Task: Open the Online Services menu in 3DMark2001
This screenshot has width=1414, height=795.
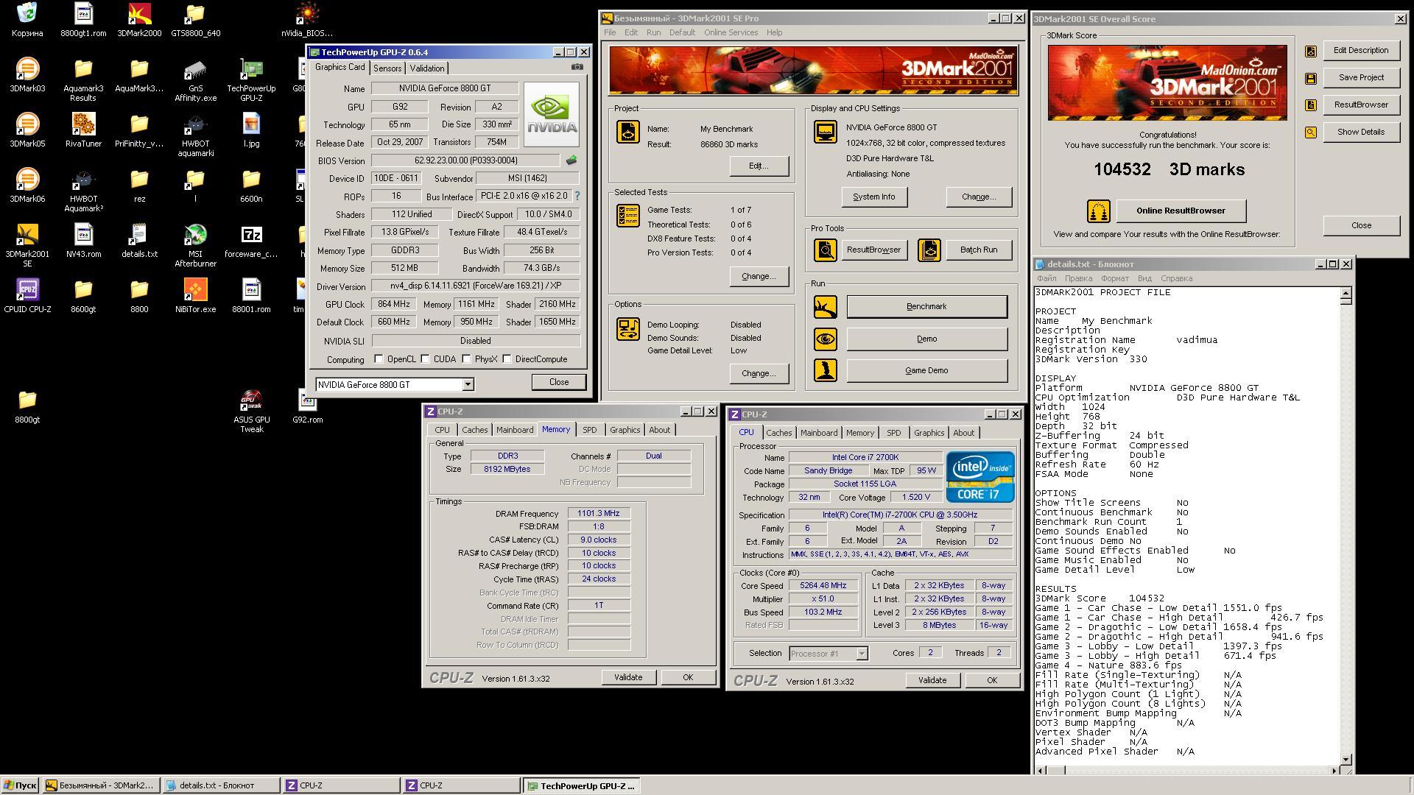Action: coord(731,32)
